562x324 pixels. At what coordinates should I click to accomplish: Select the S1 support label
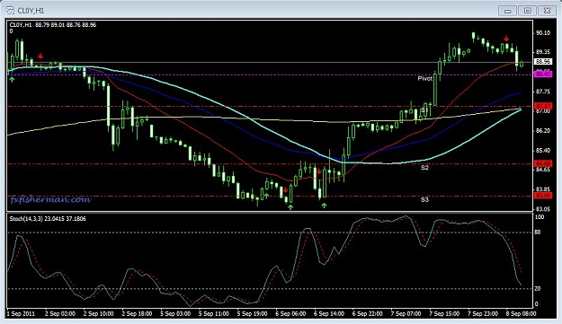424,109
